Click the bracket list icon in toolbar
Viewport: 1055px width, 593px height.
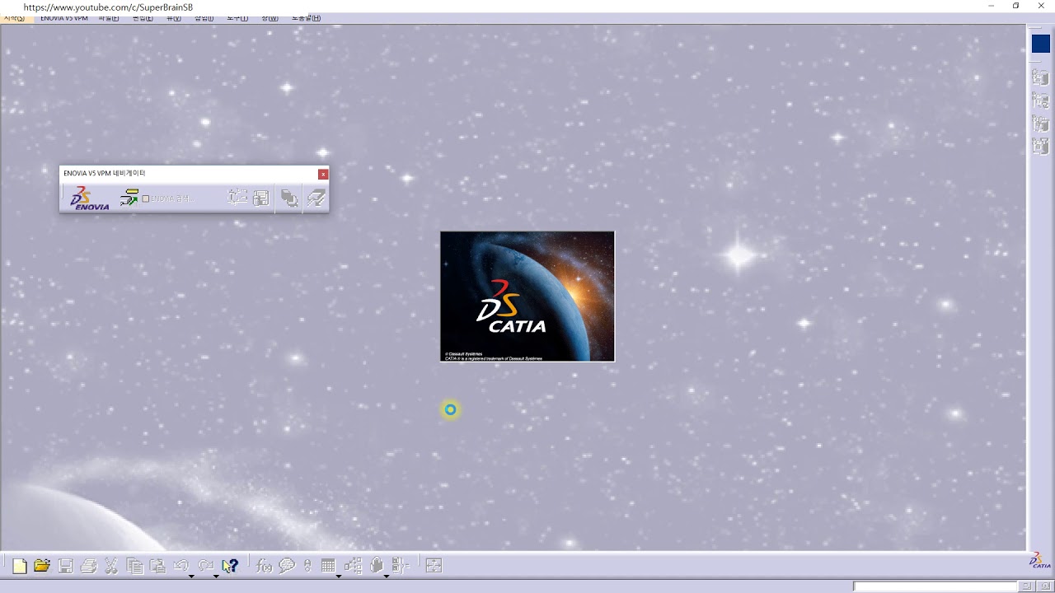click(x=401, y=566)
